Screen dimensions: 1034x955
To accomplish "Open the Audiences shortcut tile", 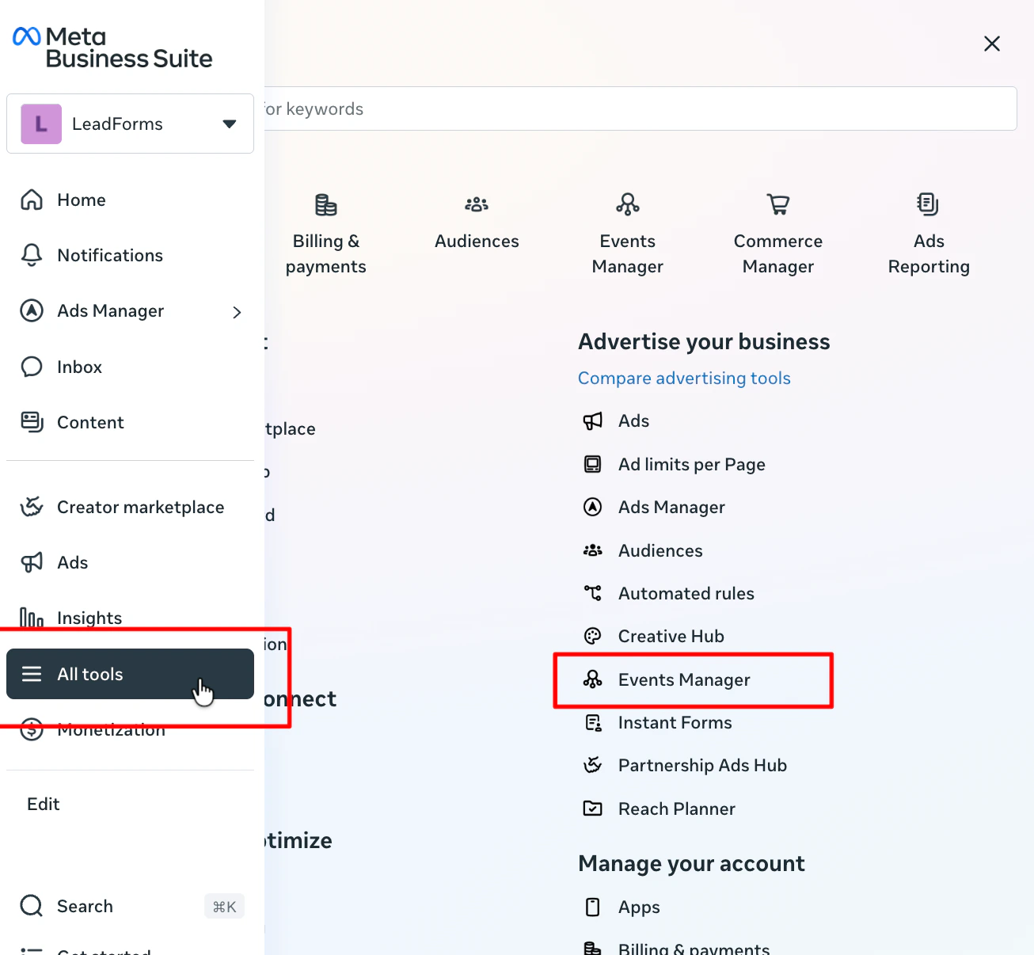I will pyautogui.click(x=477, y=223).
